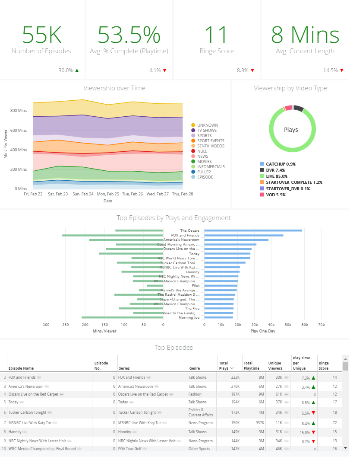The image size is (350, 457).
Task: Click ellipsis icon after Today episode name
Action: 22,402
